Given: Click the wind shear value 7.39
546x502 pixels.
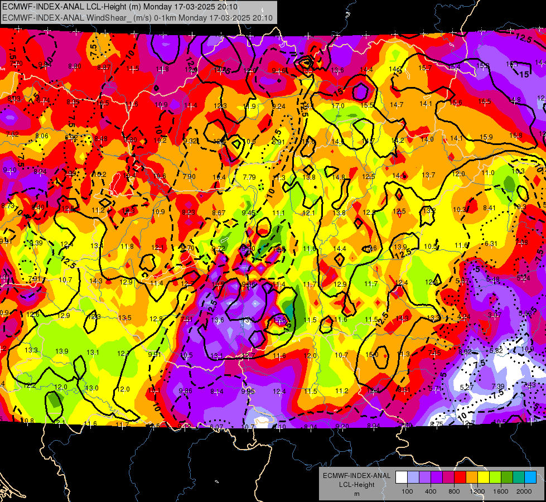Looking at the screenshot, I should click(x=498, y=386).
